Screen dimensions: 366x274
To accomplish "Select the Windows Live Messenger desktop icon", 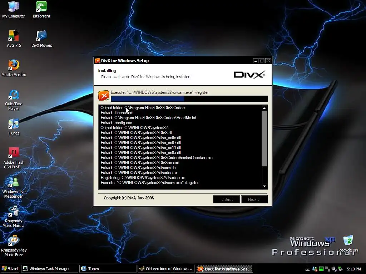I will click(x=14, y=188).
